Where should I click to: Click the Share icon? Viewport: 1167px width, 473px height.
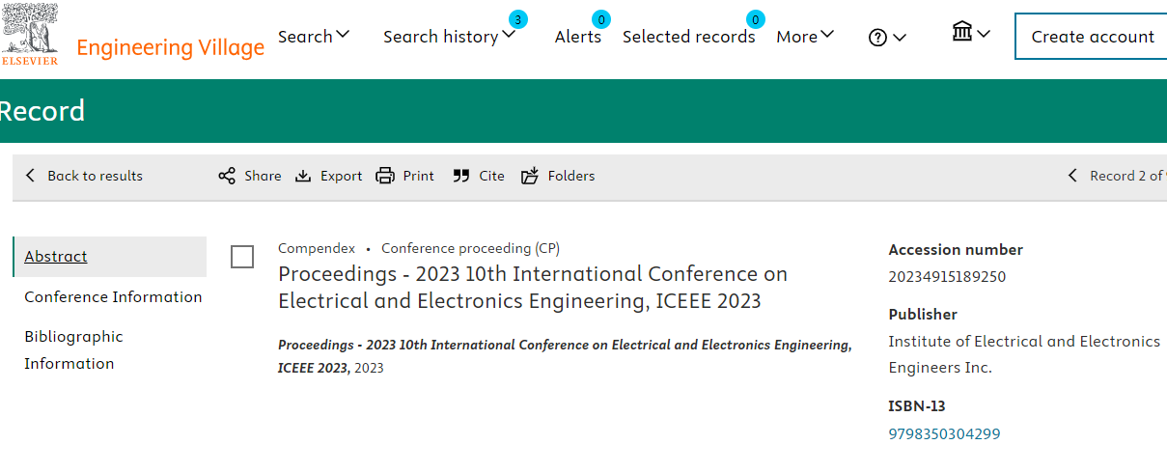(227, 176)
